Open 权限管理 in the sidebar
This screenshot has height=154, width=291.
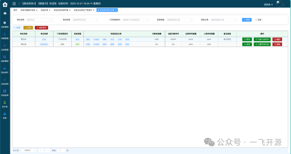tap(5, 36)
